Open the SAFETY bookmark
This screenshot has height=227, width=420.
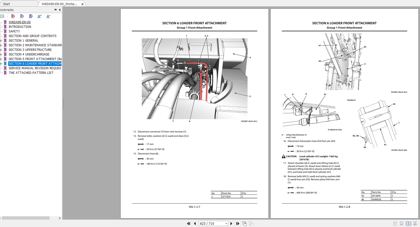tap(14, 31)
